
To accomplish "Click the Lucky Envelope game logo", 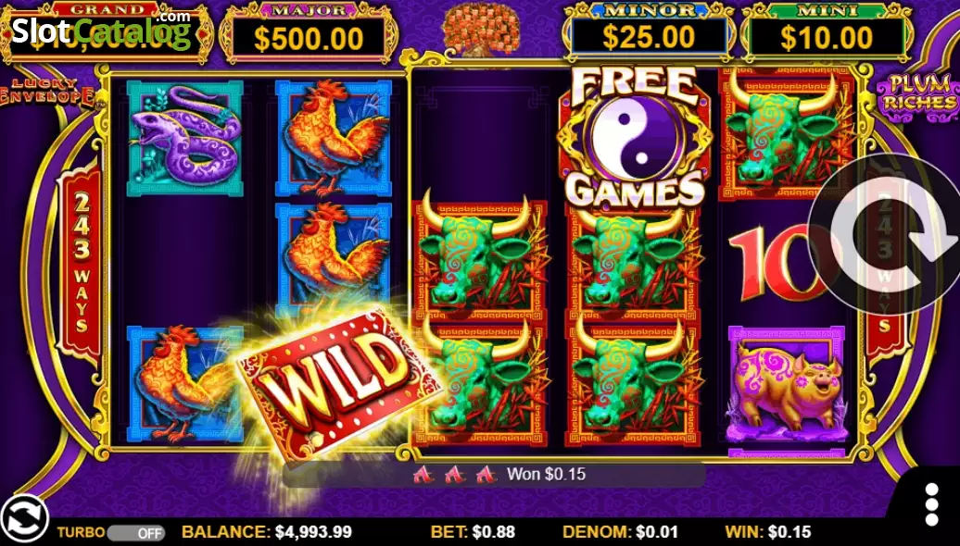I will tap(48, 93).
